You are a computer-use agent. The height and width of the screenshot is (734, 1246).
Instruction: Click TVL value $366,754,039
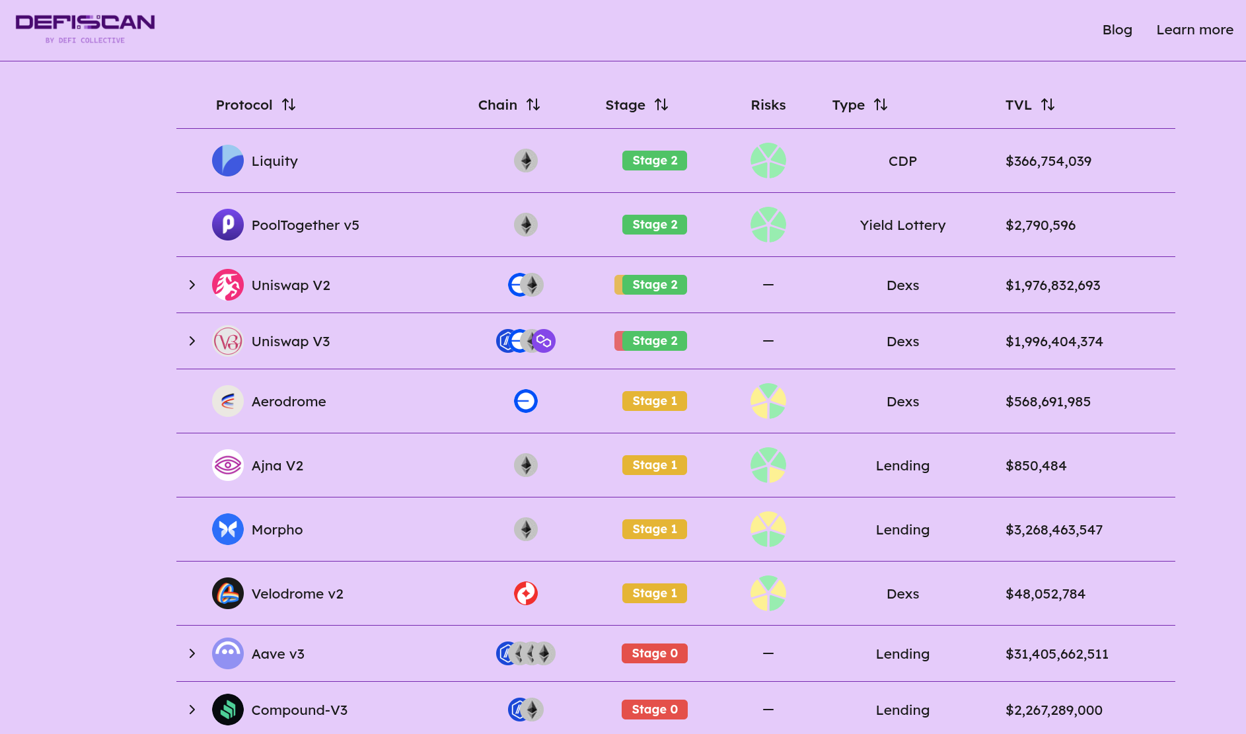[x=1048, y=161]
